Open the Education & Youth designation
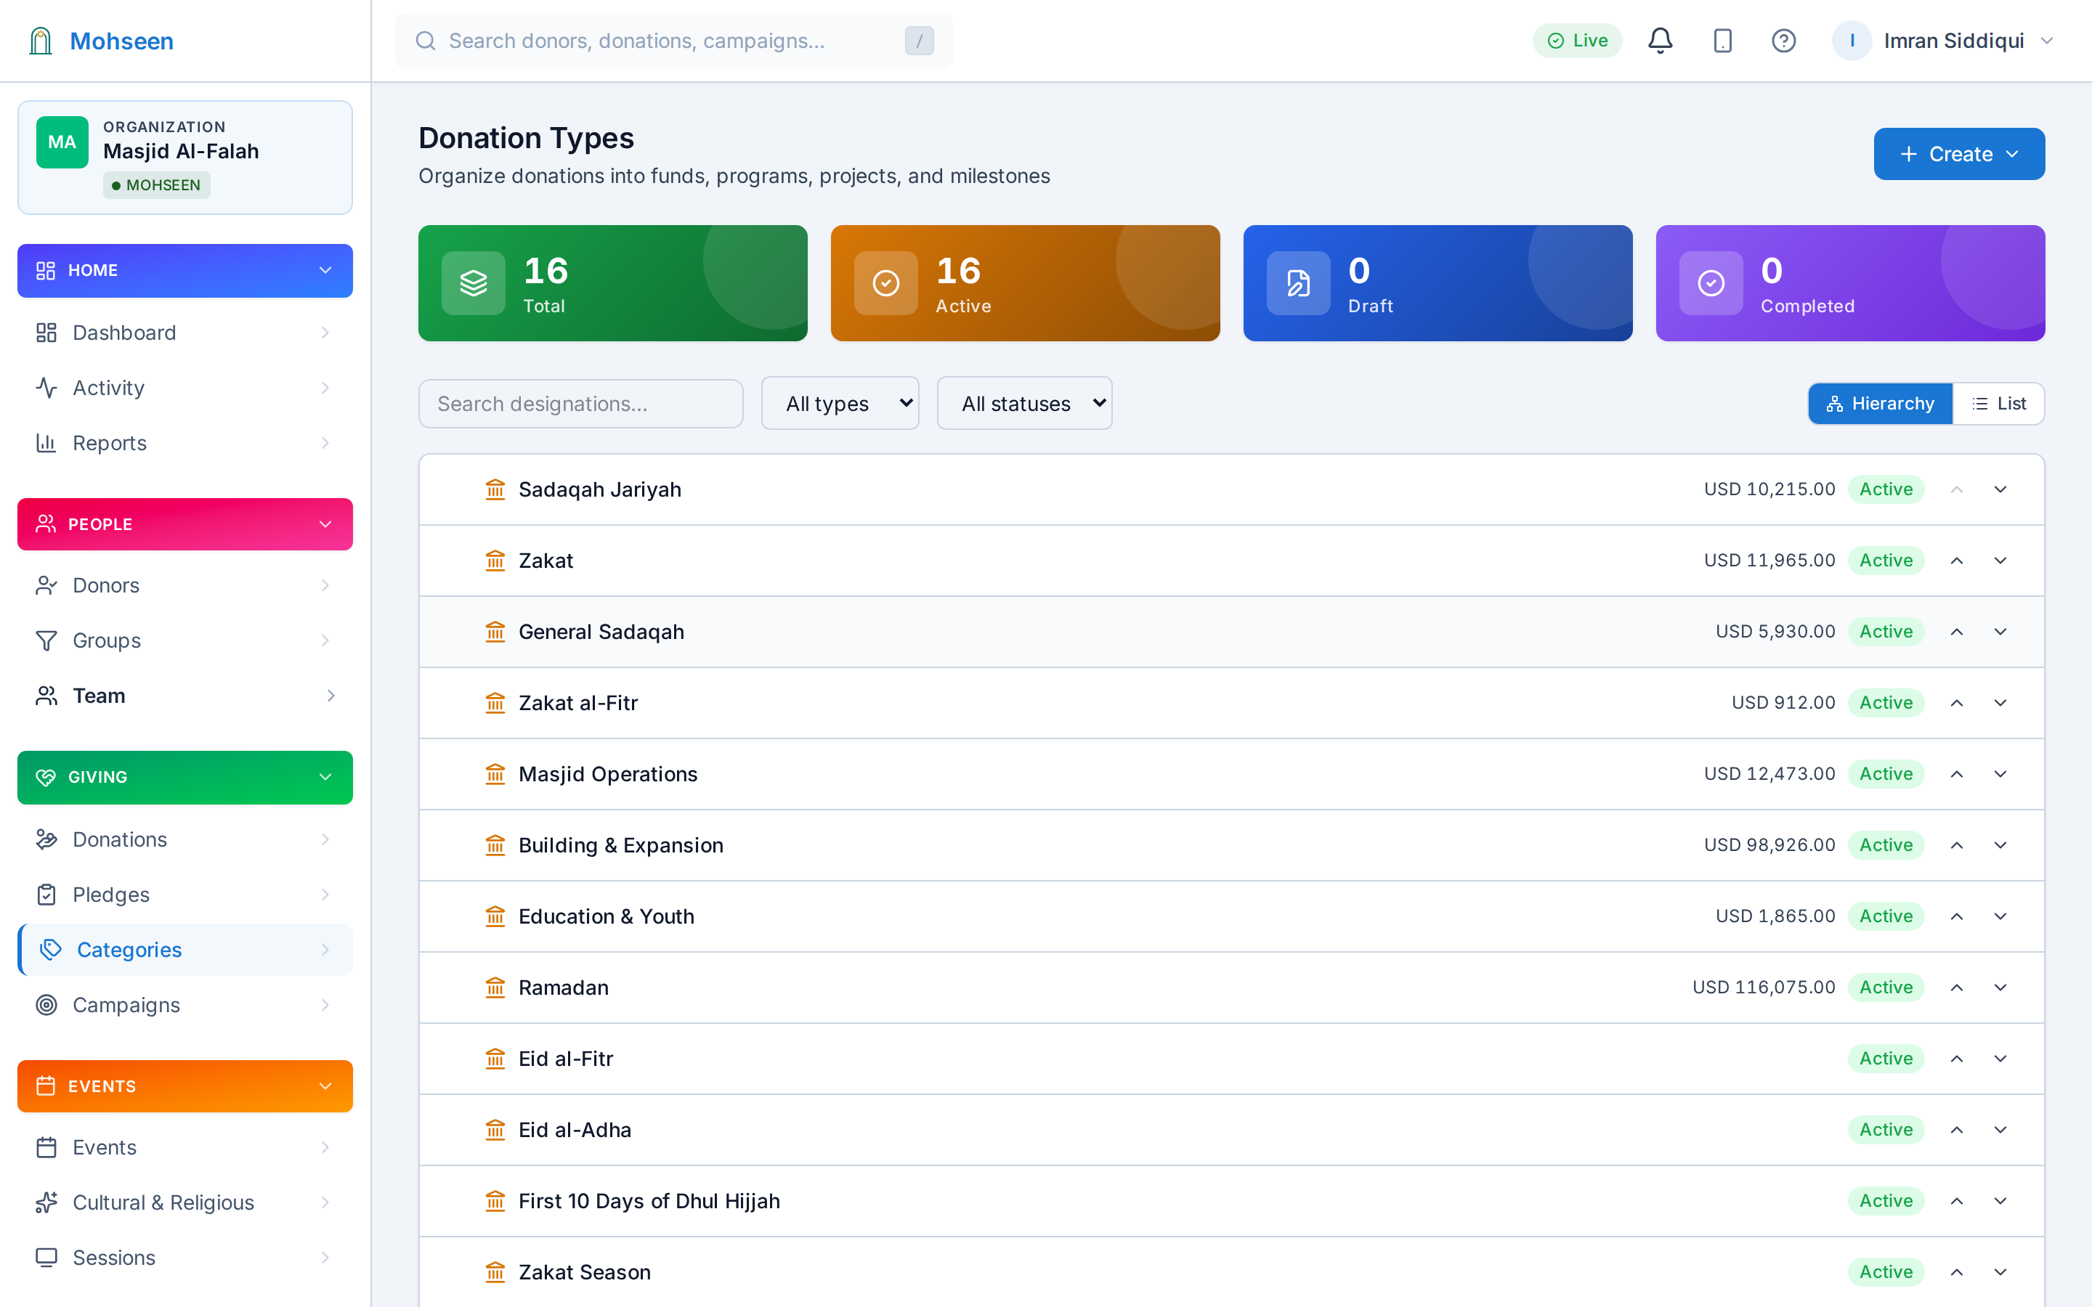This screenshot has width=2092, height=1307. pos(606,916)
